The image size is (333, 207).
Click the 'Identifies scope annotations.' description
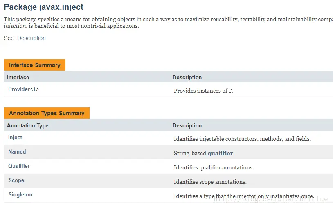pyautogui.click(x=210, y=182)
